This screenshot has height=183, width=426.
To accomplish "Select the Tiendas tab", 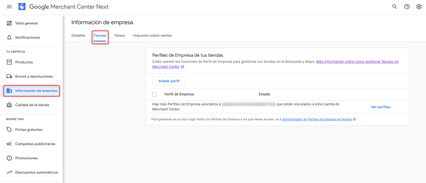I will pos(100,35).
